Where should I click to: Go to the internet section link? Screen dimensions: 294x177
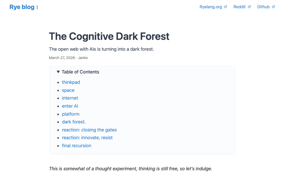tap(70, 98)
